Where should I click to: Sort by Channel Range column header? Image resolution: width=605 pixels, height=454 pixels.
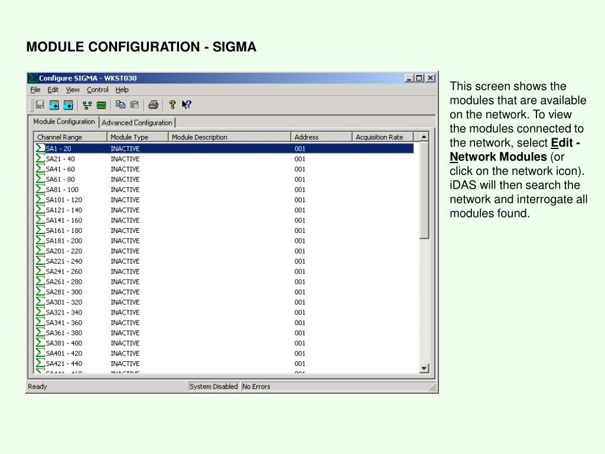[x=71, y=137]
